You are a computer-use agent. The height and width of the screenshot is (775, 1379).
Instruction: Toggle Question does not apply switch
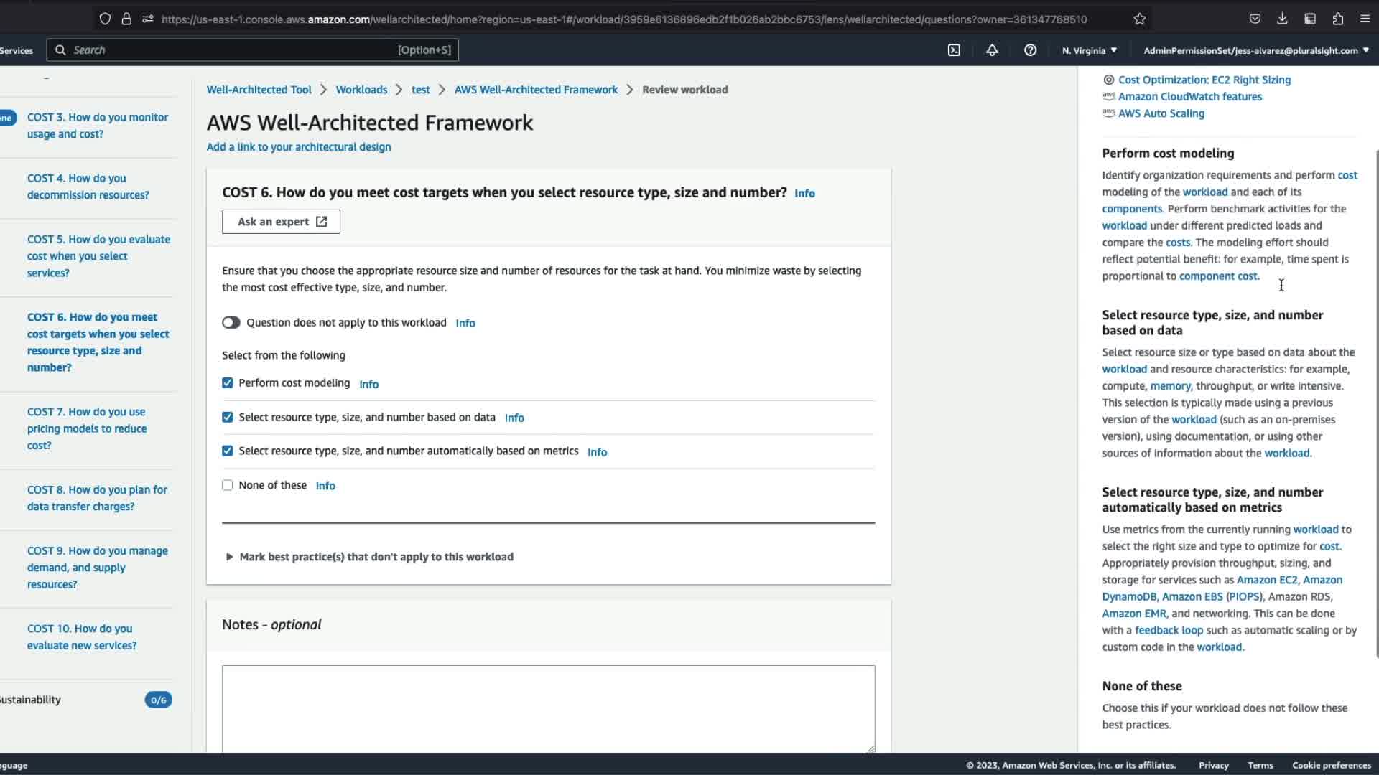[231, 323]
